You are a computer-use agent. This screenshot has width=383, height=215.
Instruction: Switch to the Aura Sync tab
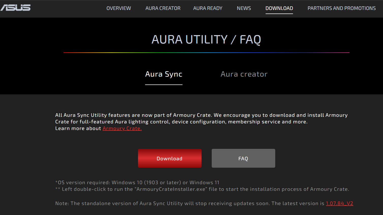click(164, 74)
